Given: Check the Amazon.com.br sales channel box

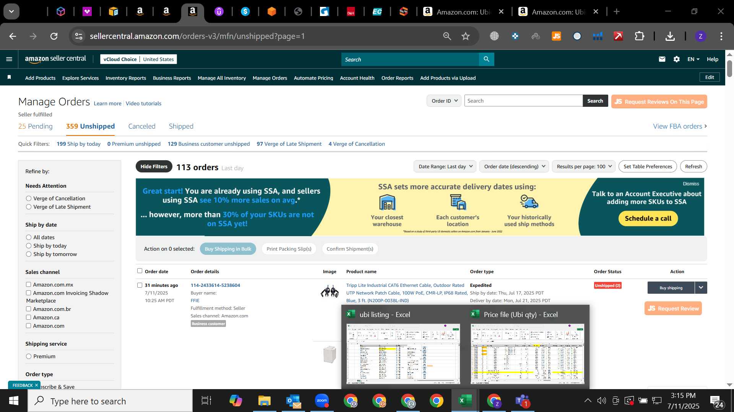Looking at the screenshot, I should point(28,309).
